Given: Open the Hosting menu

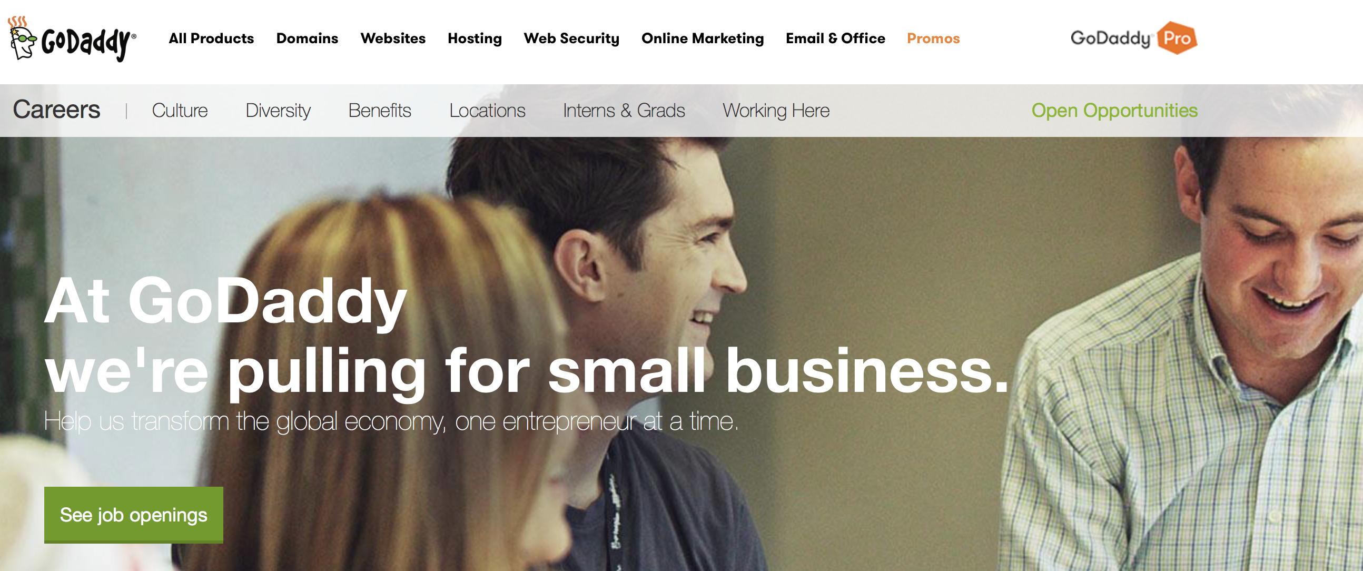Looking at the screenshot, I should pos(475,38).
